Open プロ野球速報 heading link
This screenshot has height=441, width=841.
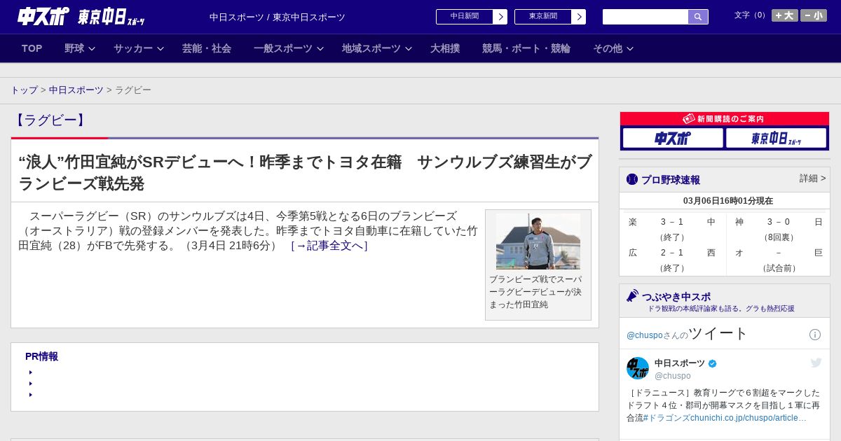(671, 180)
